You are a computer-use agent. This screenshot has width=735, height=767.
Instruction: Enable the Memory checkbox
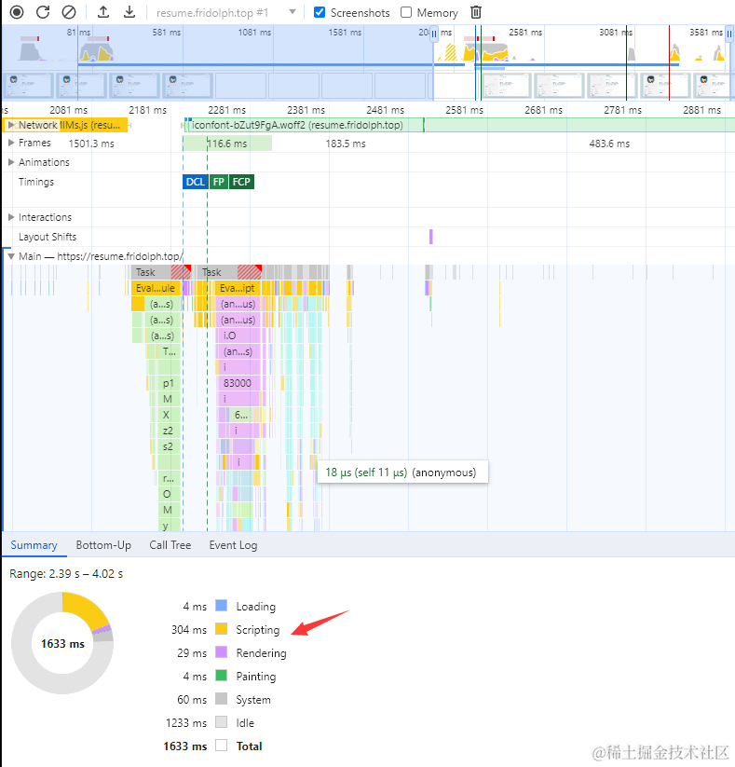pyautogui.click(x=406, y=12)
